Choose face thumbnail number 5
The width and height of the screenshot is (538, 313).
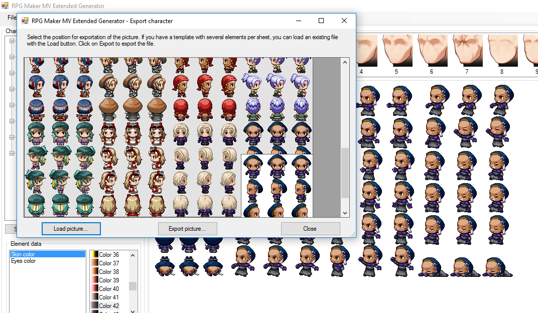click(397, 50)
